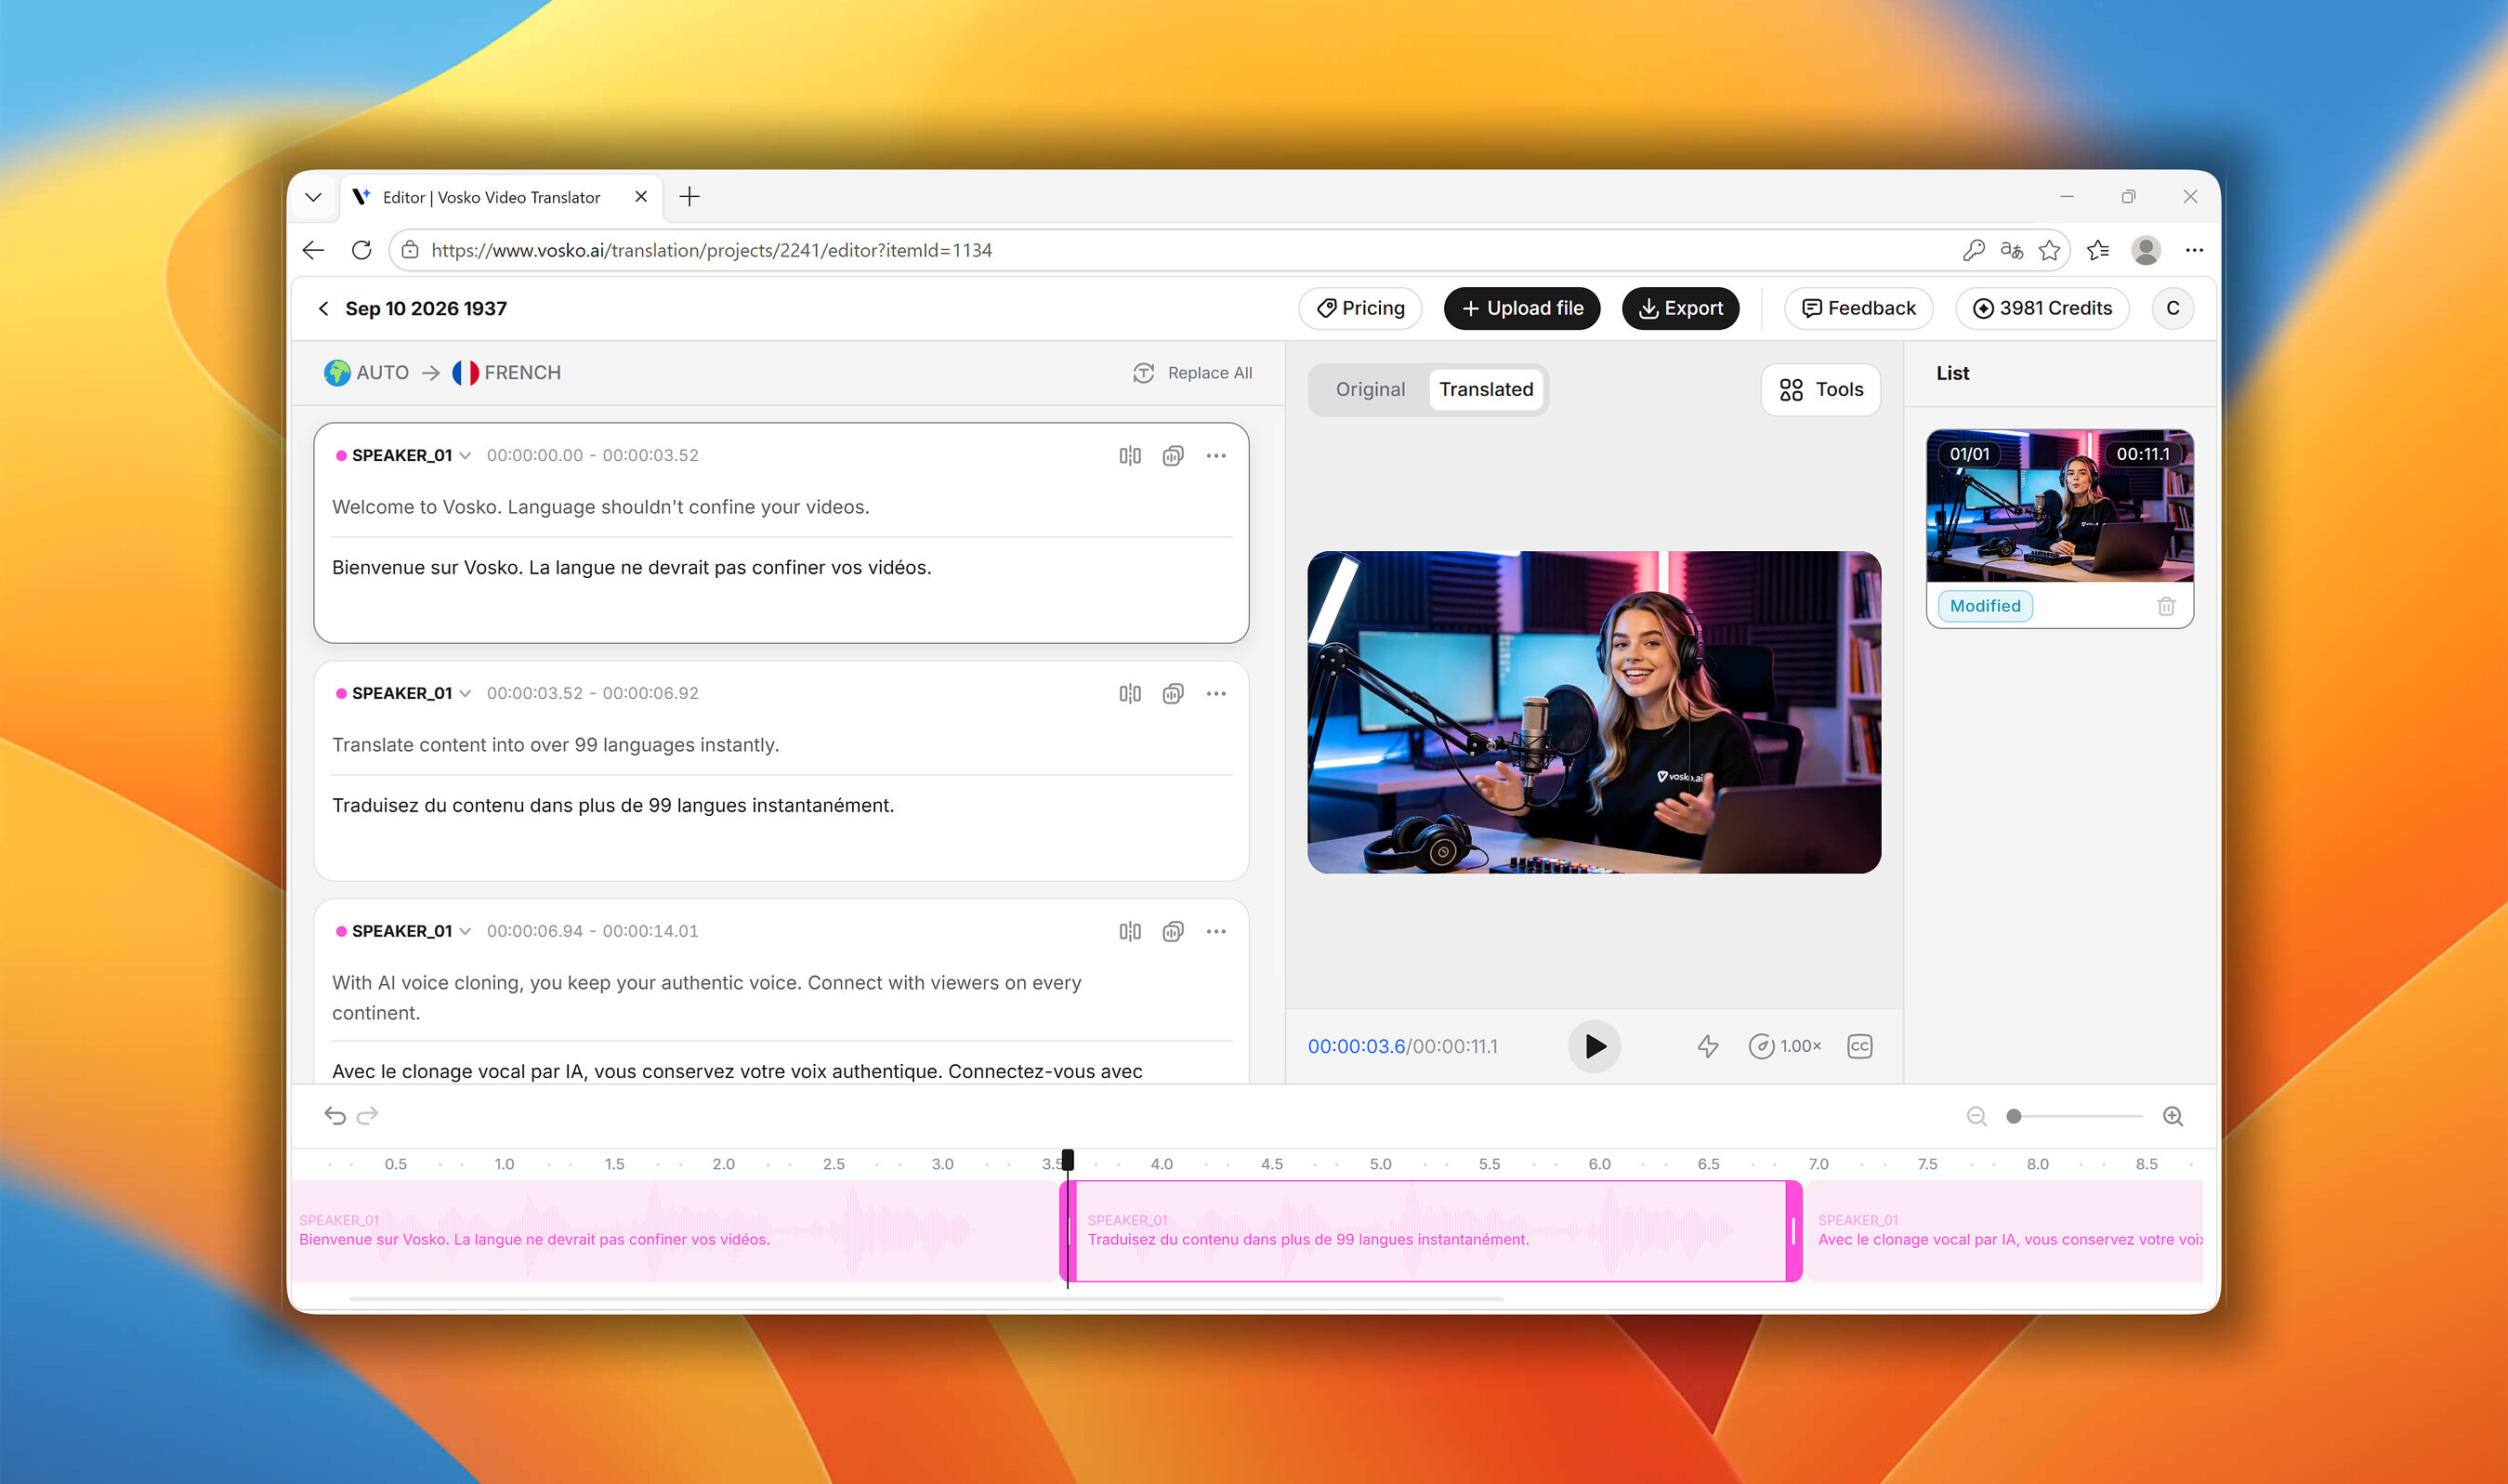Adjust timeline zoom slider handle
2508x1484 pixels.
[x=2013, y=1116]
